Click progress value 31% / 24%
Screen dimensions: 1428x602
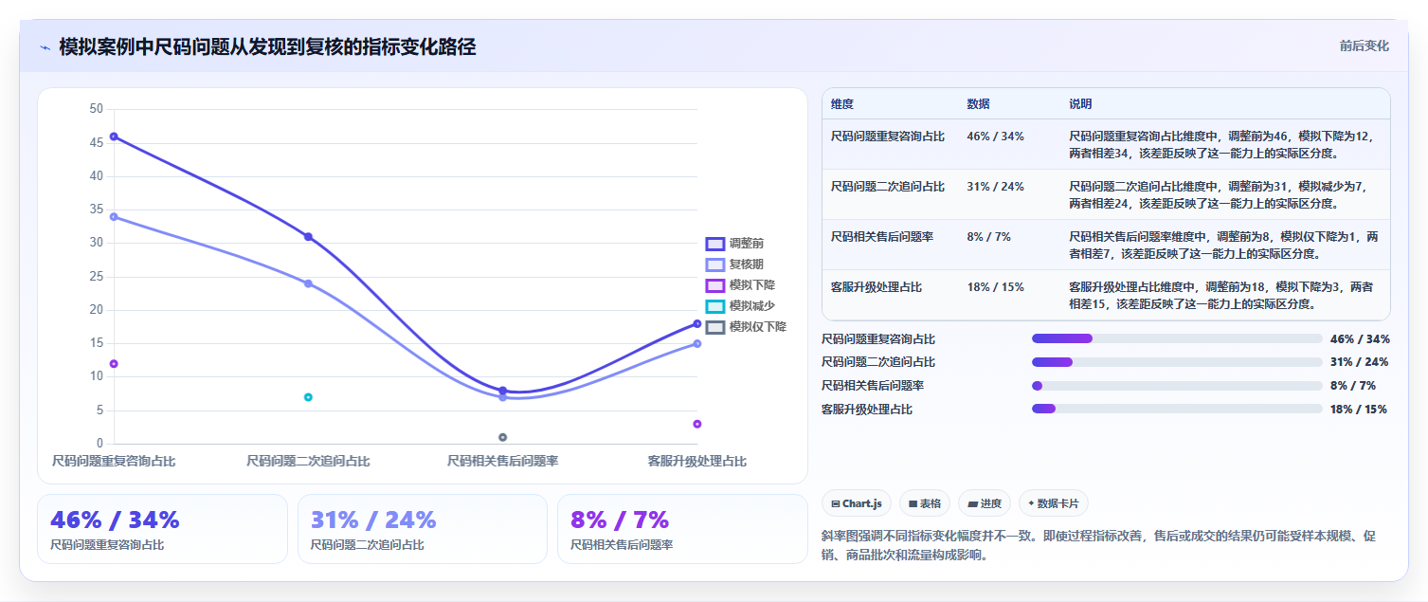pos(1360,362)
